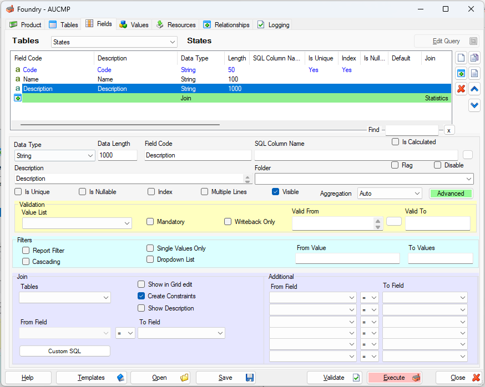485x387 pixels.
Task: Toggle the Is Unique checkbox
Action: 18,192
